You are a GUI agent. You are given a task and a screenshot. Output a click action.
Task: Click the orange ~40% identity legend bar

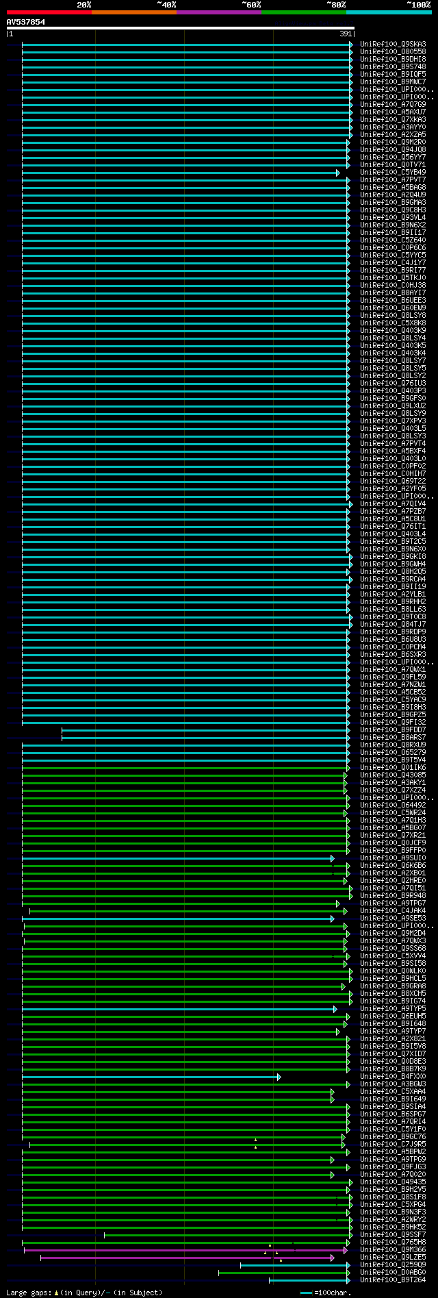(x=134, y=12)
